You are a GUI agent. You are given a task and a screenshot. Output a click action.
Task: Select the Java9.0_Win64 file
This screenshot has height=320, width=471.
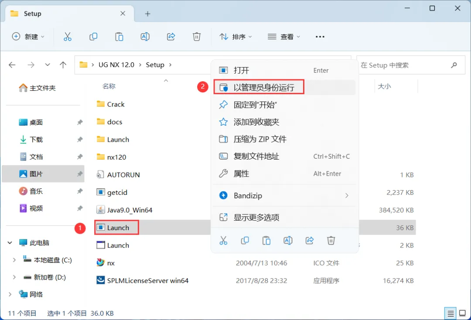point(124,210)
